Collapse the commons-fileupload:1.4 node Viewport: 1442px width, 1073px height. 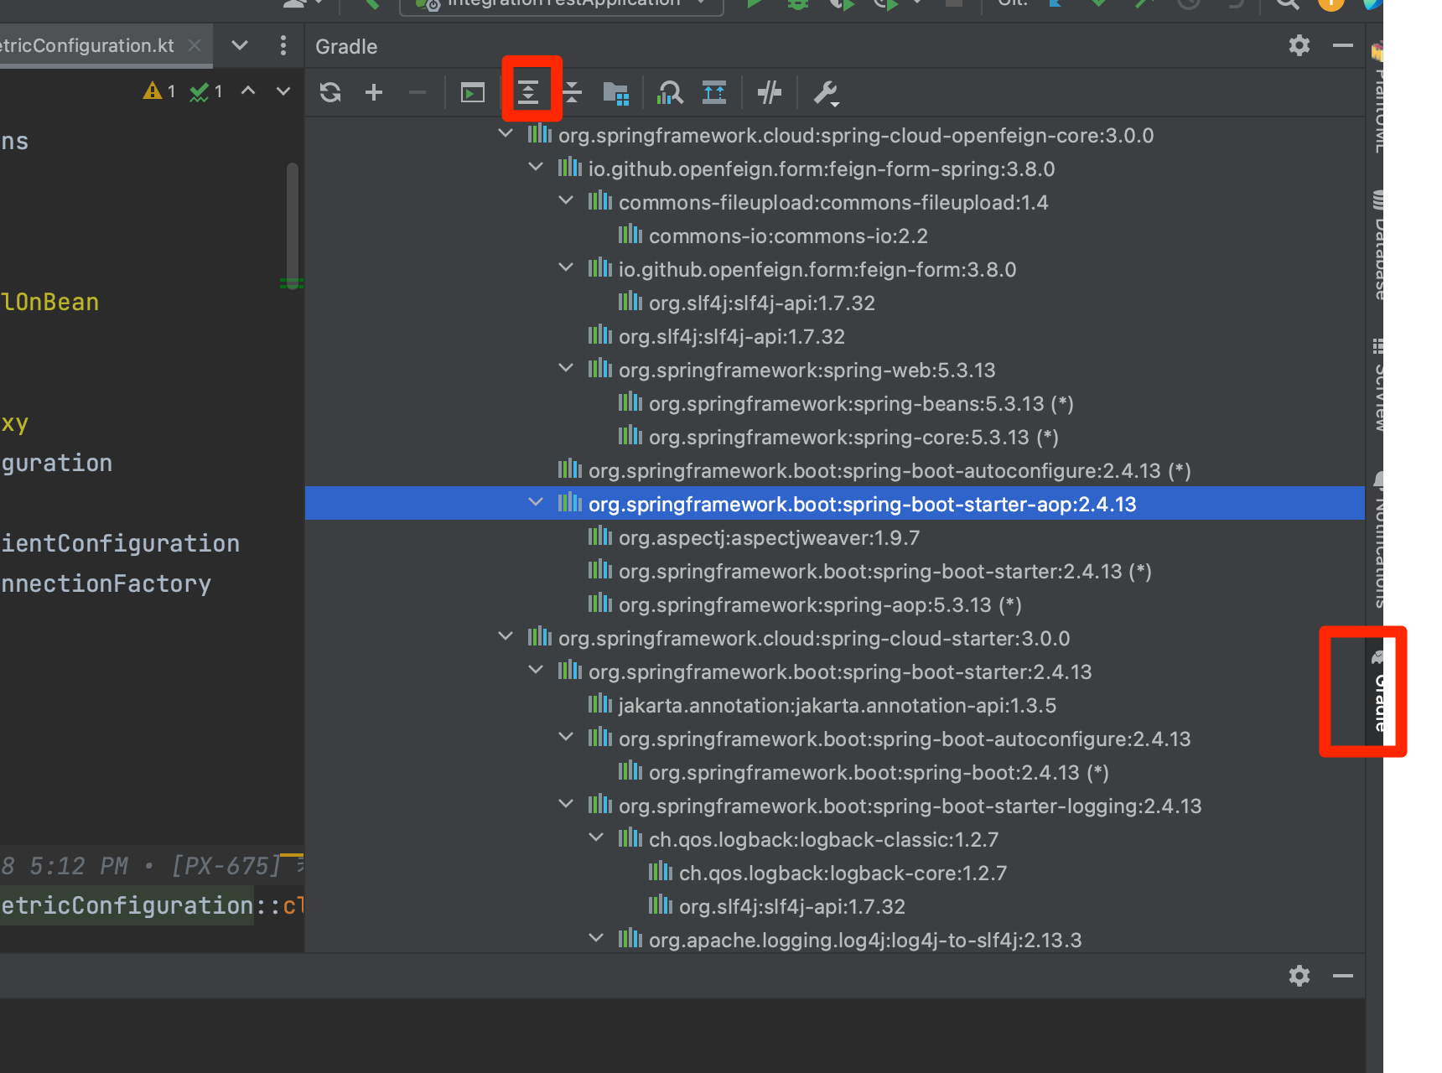pyautogui.click(x=566, y=201)
